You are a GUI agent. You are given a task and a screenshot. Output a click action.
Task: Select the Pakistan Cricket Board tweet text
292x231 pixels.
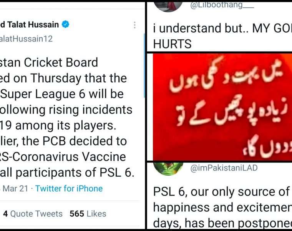[66, 117]
